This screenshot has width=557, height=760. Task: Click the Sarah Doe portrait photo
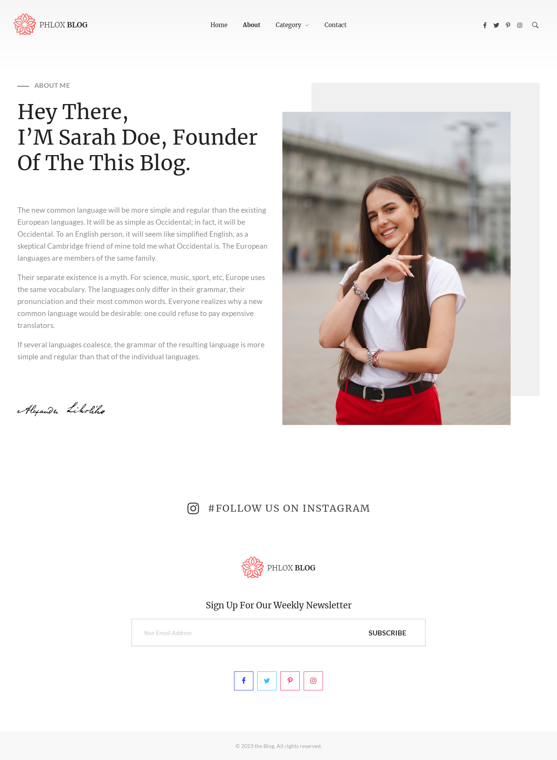point(396,268)
